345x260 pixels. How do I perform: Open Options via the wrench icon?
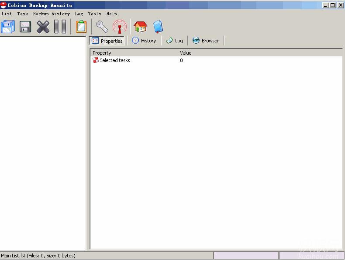pos(102,27)
